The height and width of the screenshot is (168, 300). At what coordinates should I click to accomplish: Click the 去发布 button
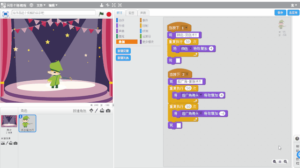pyautogui.click(x=293, y=13)
